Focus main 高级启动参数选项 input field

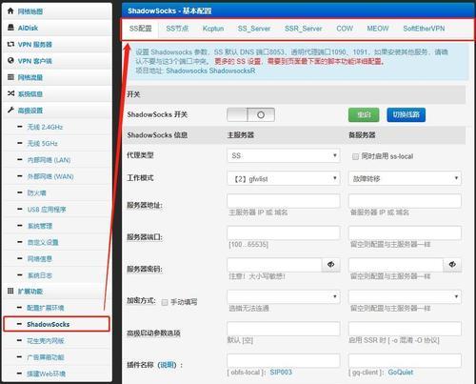(284, 329)
